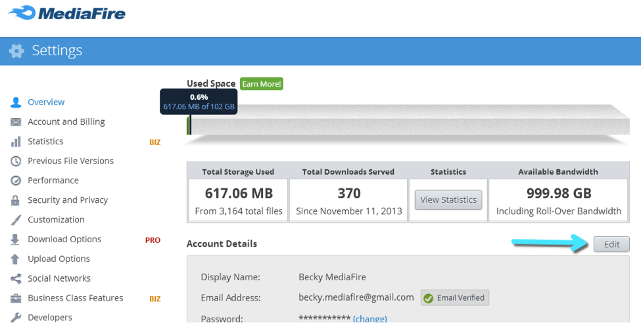
Task: Click the Overview person icon
Action: [16, 102]
